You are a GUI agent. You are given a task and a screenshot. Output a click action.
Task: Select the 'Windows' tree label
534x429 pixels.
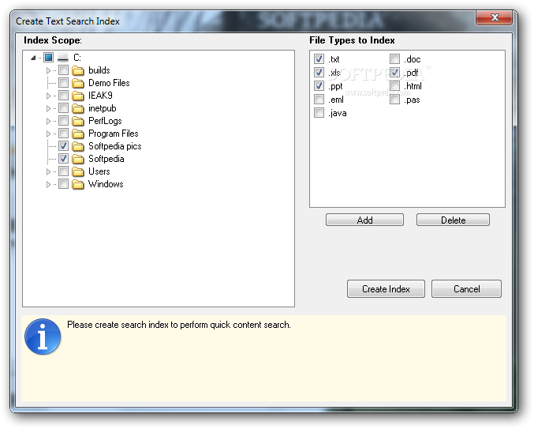(x=106, y=184)
